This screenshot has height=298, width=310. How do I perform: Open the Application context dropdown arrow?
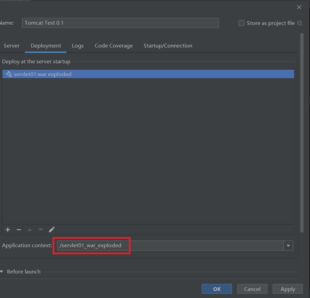(x=288, y=246)
